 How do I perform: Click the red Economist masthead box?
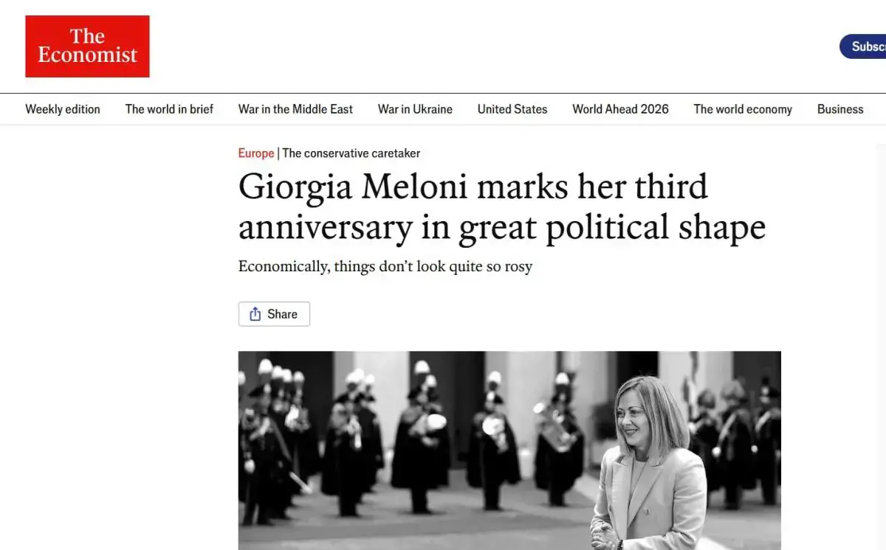[x=87, y=46]
